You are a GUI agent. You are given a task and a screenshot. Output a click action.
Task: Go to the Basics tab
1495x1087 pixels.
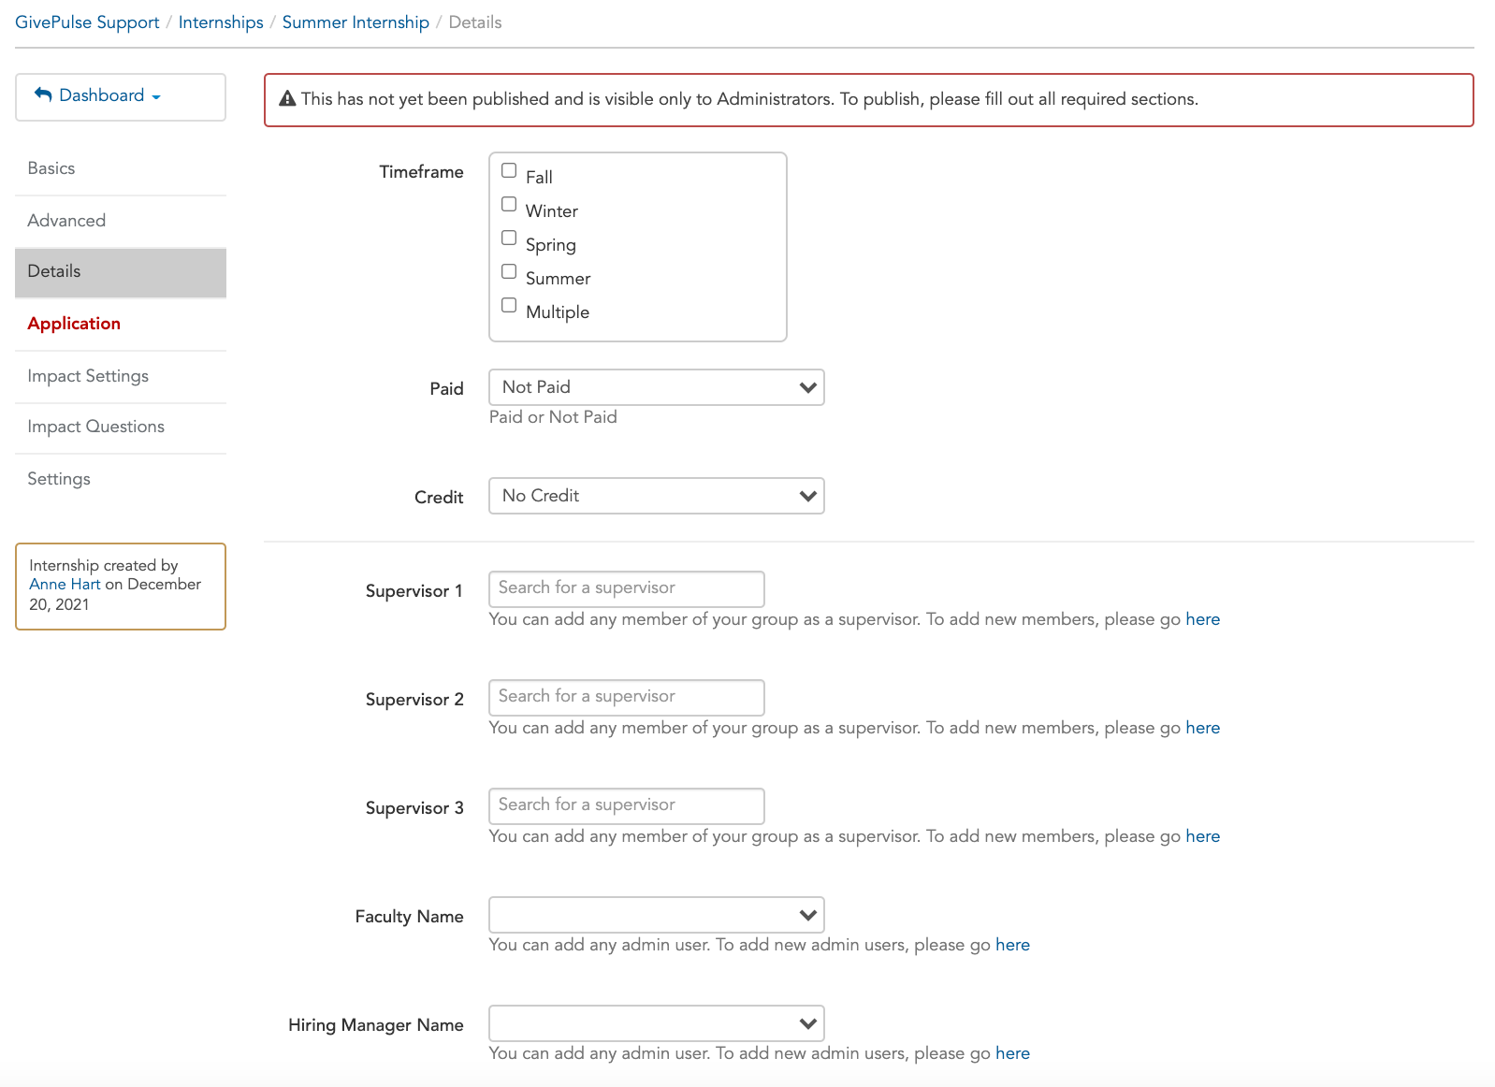click(121, 168)
